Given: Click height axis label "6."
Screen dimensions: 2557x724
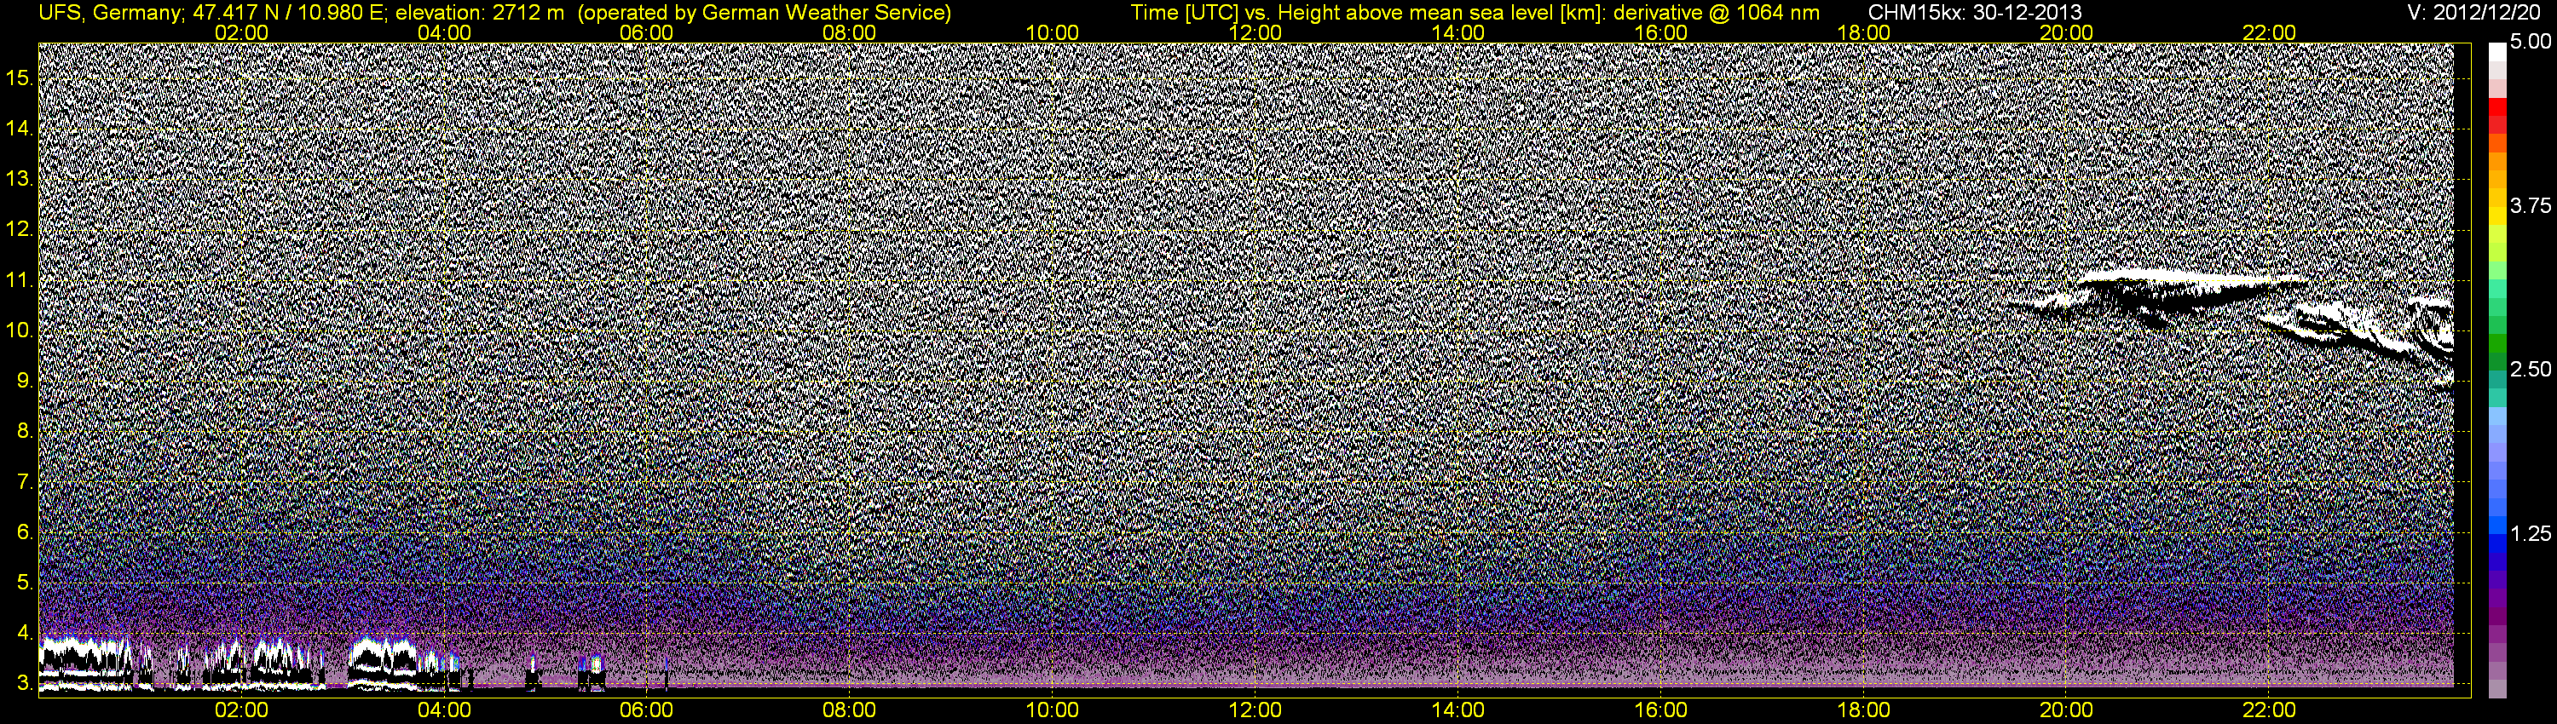Looking at the screenshot, I should 25,532.
